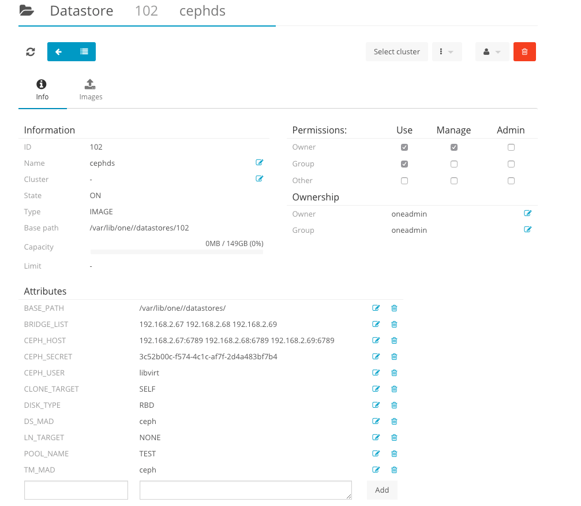Open the datastore list view icon
This screenshot has width=581, height=506.
[x=84, y=52]
